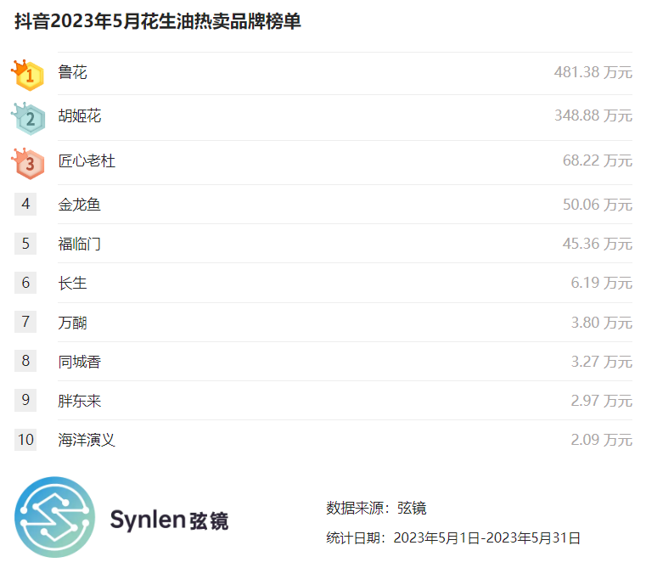The width and height of the screenshot is (646, 568).
Task: Select brand name 福临门
Action: click(x=80, y=244)
